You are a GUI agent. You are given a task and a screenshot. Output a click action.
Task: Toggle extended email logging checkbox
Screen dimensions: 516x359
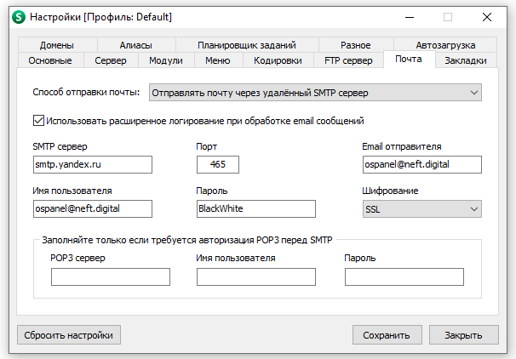pyautogui.click(x=38, y=121)
